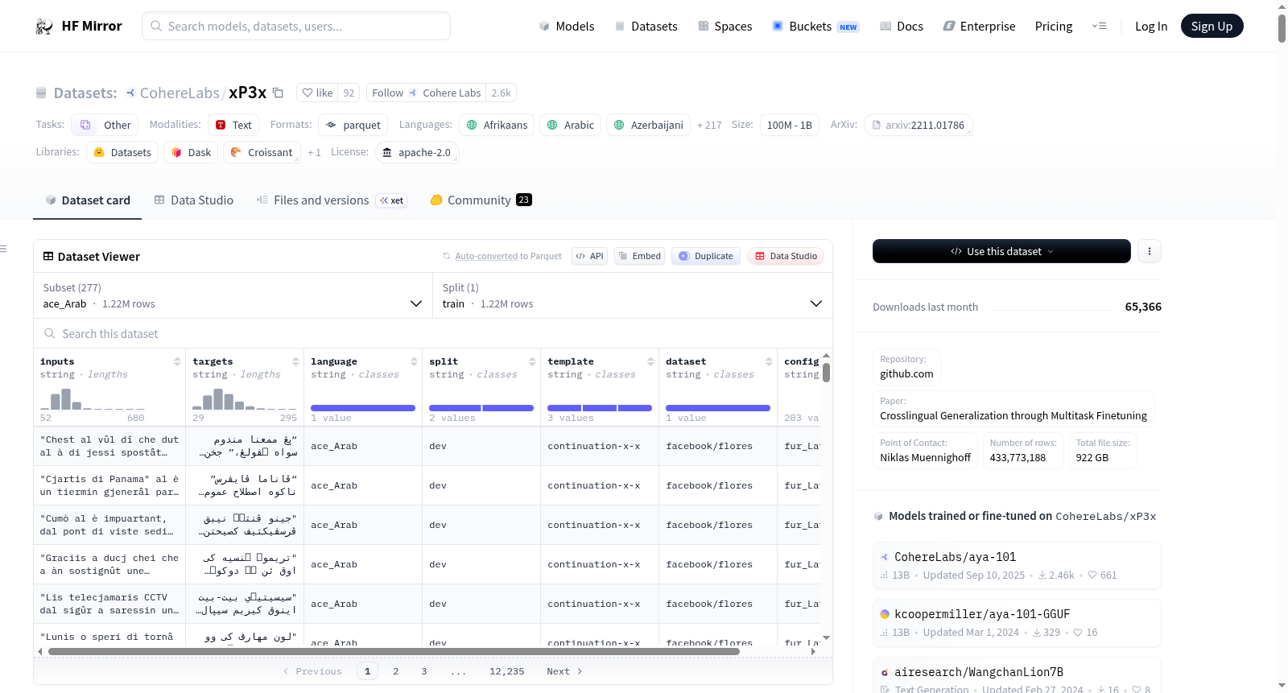Image resolution: width=1288 pixels, height=693 pixels.
Task: Click the Log In link
Action: (x=1151, y=27)
